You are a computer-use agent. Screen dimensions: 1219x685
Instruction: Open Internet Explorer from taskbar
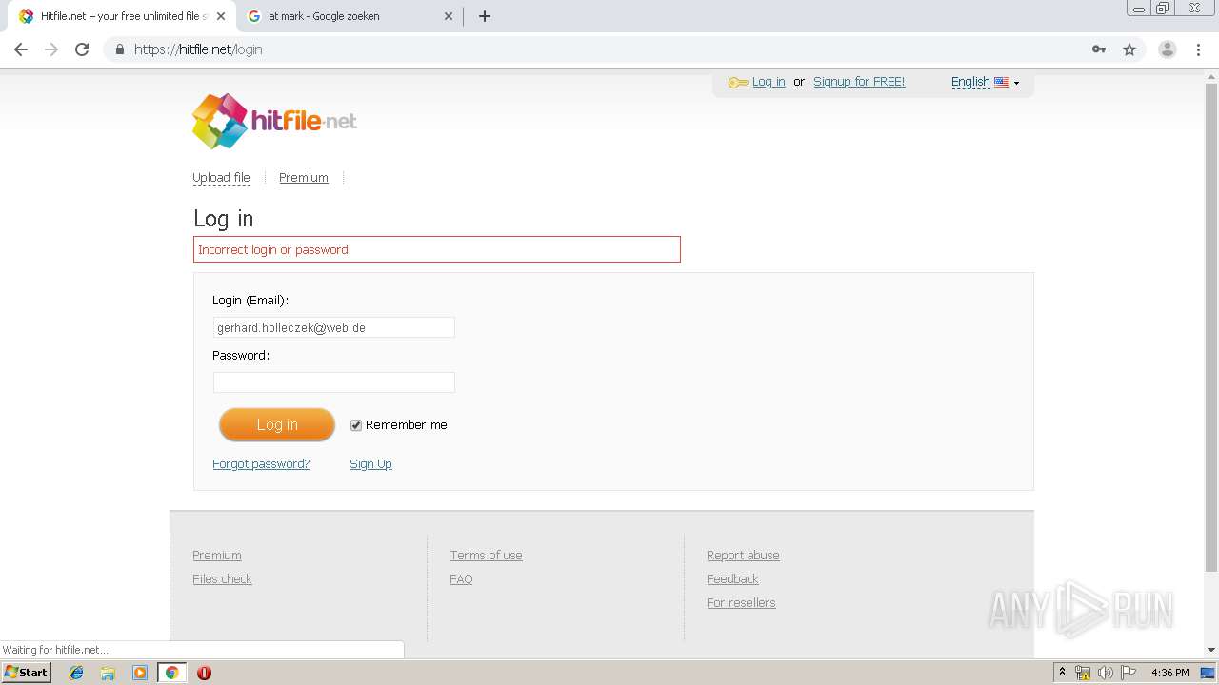[76, 673]
